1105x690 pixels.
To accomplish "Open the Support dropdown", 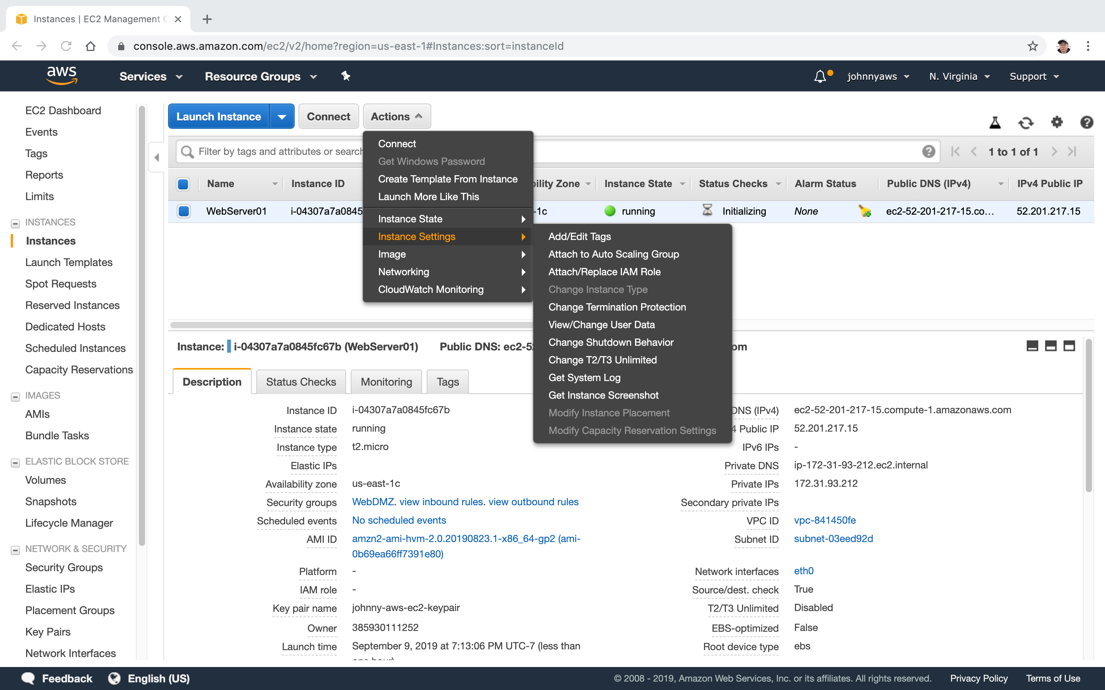I will [1034, 76].
